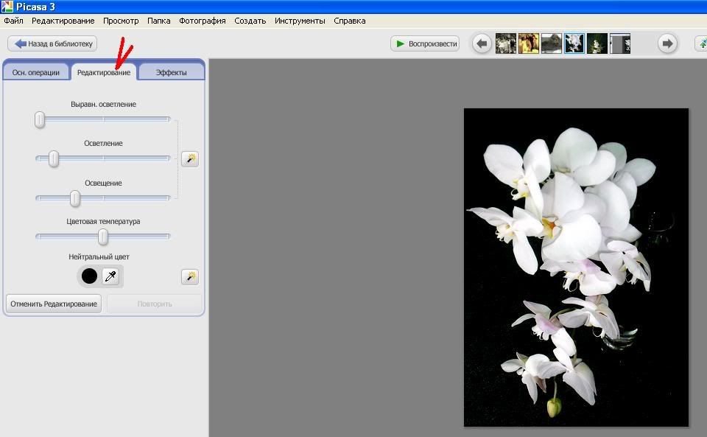The height and width of the screenshot is (437, 707).
Task: Select the highlighted white orchid thumbnail
Action: tap(574, 44)
